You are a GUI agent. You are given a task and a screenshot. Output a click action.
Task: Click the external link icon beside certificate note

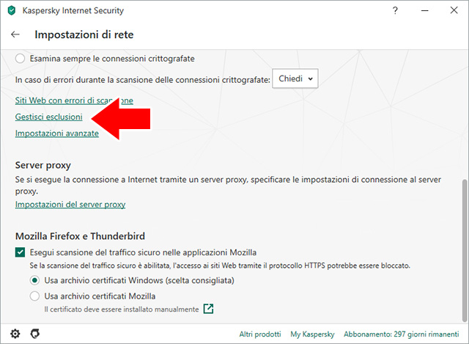click(x=209, y=309)
